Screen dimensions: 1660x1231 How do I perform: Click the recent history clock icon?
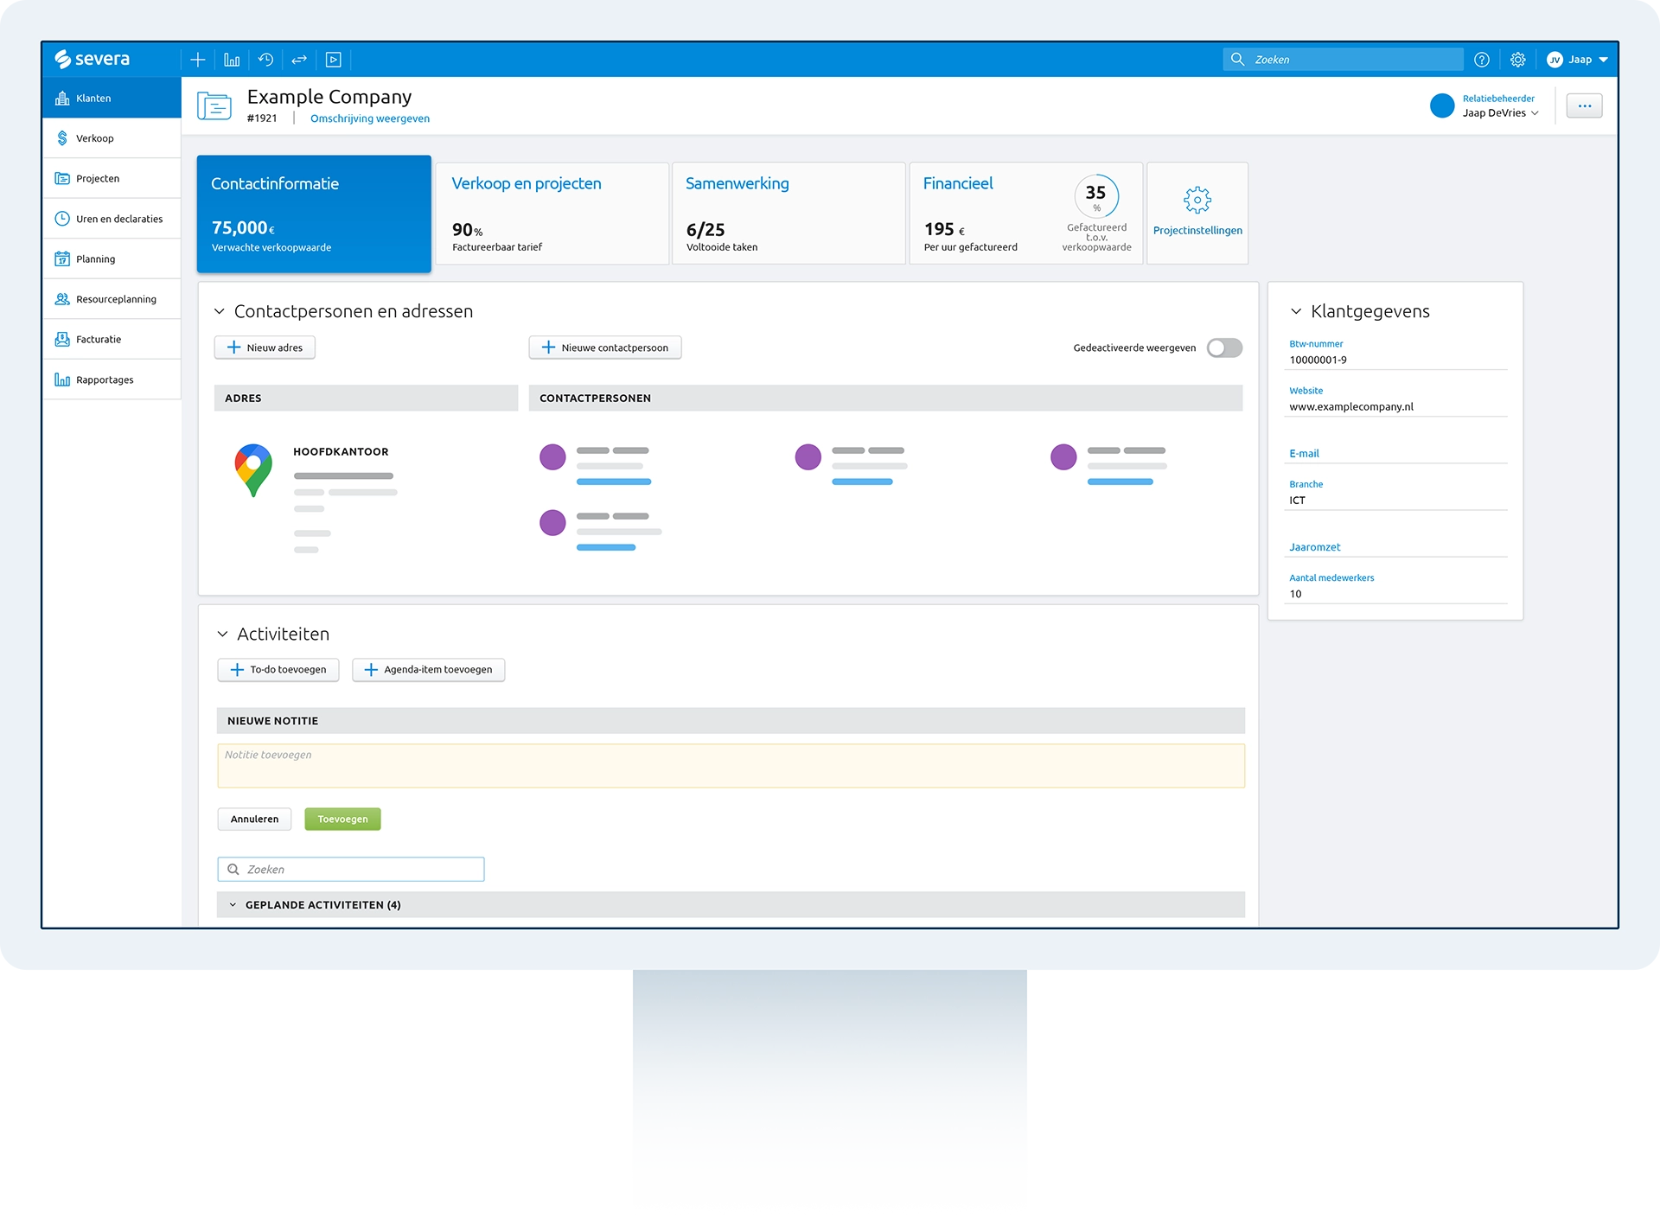pos(265,60)
